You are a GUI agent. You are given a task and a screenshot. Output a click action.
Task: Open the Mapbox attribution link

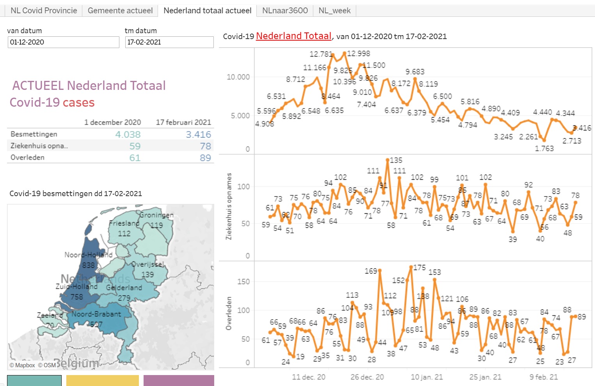[x=23, y=365]
